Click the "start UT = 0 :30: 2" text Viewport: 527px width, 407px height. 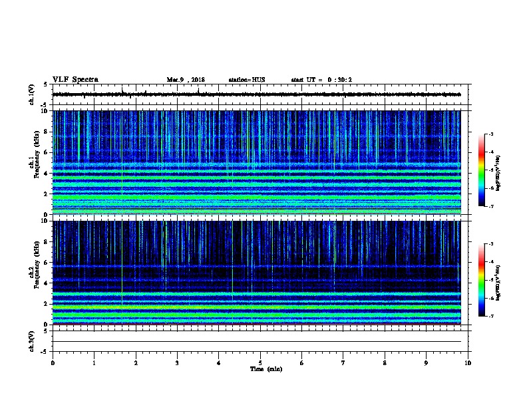(x=321, y=80)
